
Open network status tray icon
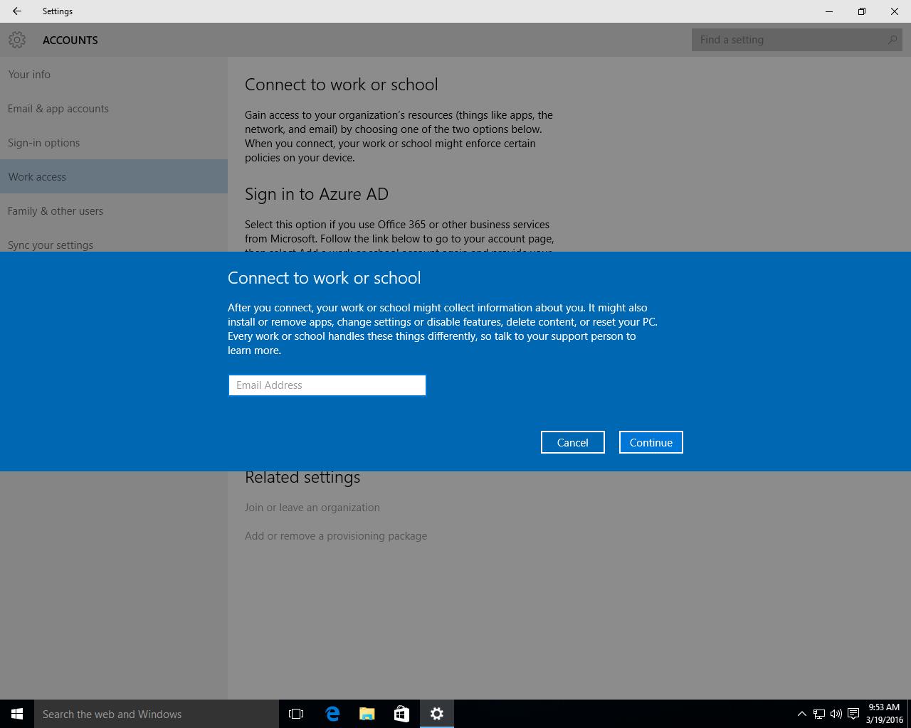tap(819, 714)
